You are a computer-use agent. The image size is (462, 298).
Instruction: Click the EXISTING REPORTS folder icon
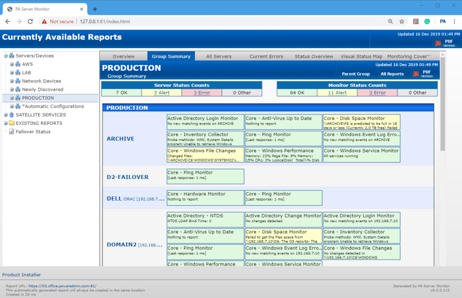coord(11,123)
